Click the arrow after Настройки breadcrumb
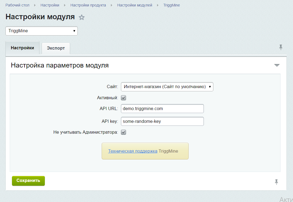293x202 pixels. (65, 5)
